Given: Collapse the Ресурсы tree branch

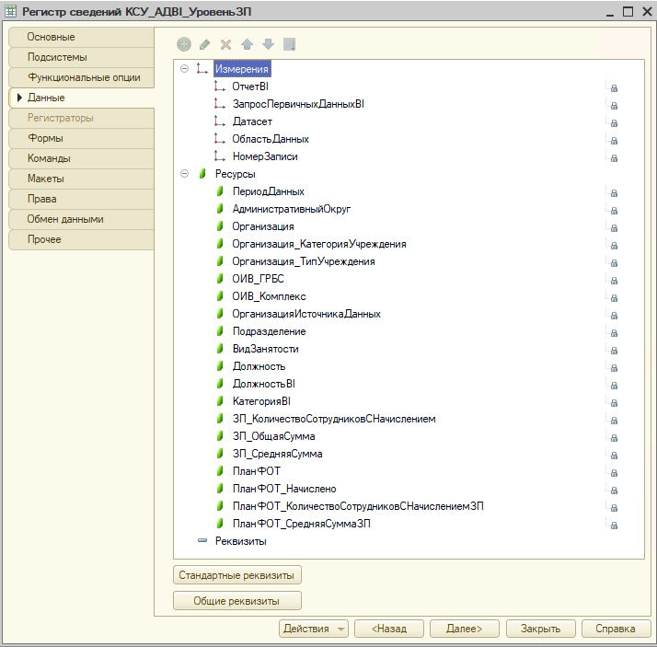Looking at the screenshot, I should pos(185,174).
